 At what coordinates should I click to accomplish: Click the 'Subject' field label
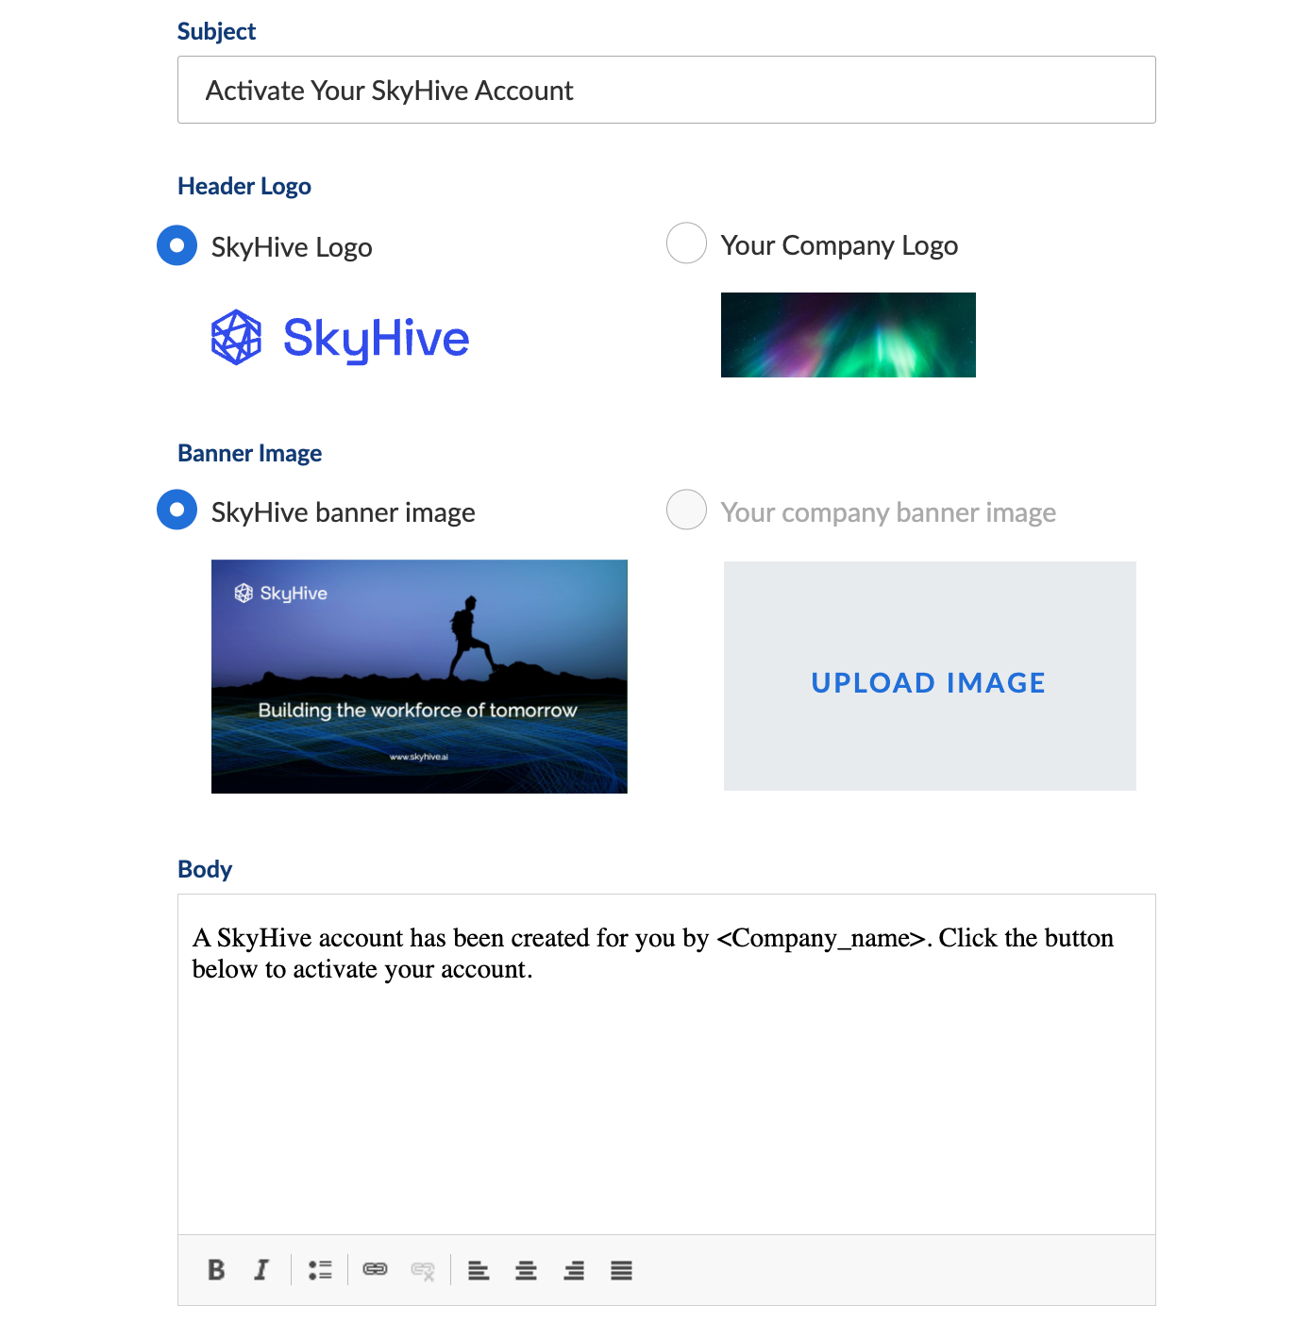coord(217,31)
